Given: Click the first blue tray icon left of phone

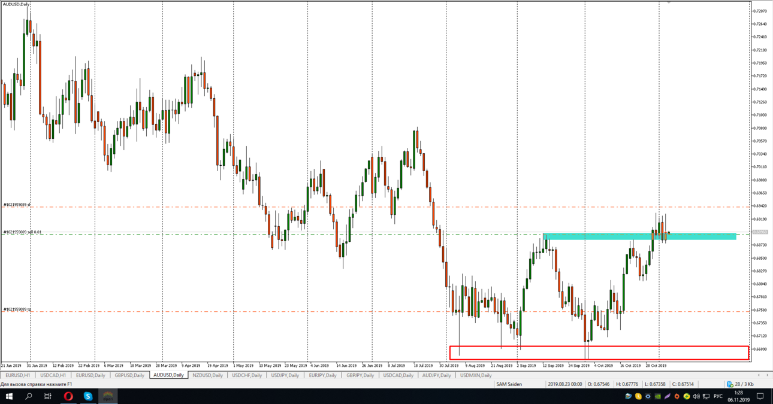Looking at the screenshot, I should click(x=628, y=396).
